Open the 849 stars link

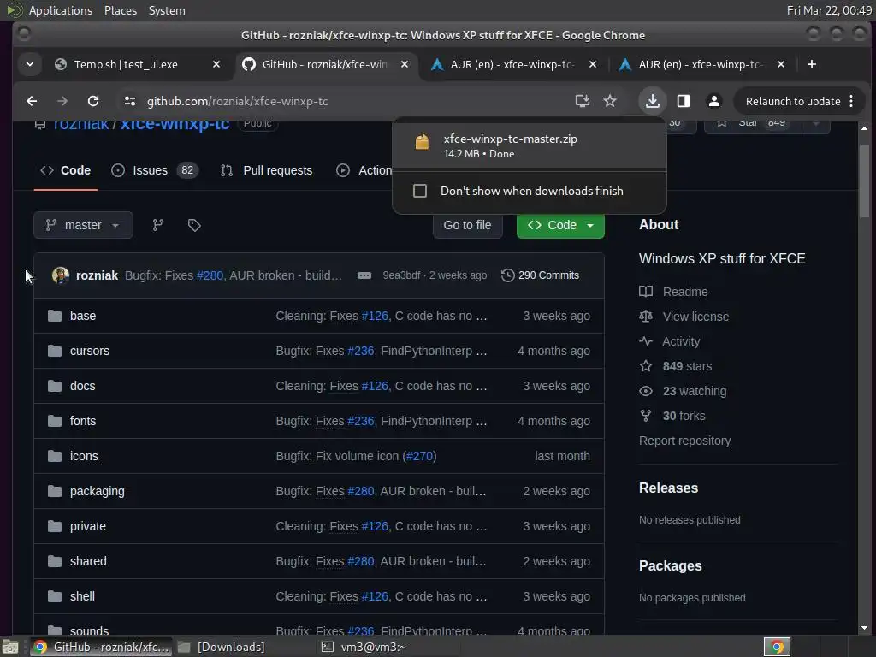[x=676, y=366]
